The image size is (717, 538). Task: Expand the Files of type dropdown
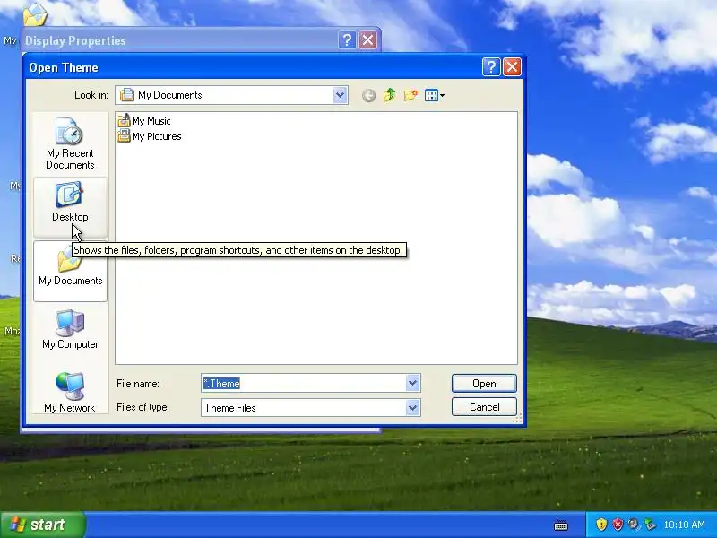tap(412, 408)
